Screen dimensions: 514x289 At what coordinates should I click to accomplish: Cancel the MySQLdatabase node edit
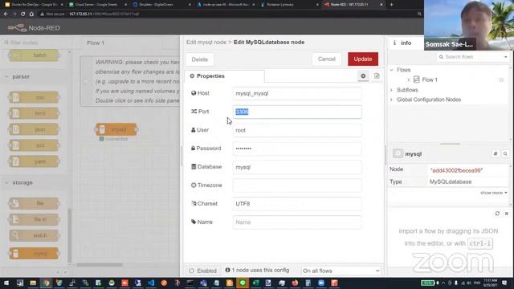pyautogui.click(x=327, y=59)
